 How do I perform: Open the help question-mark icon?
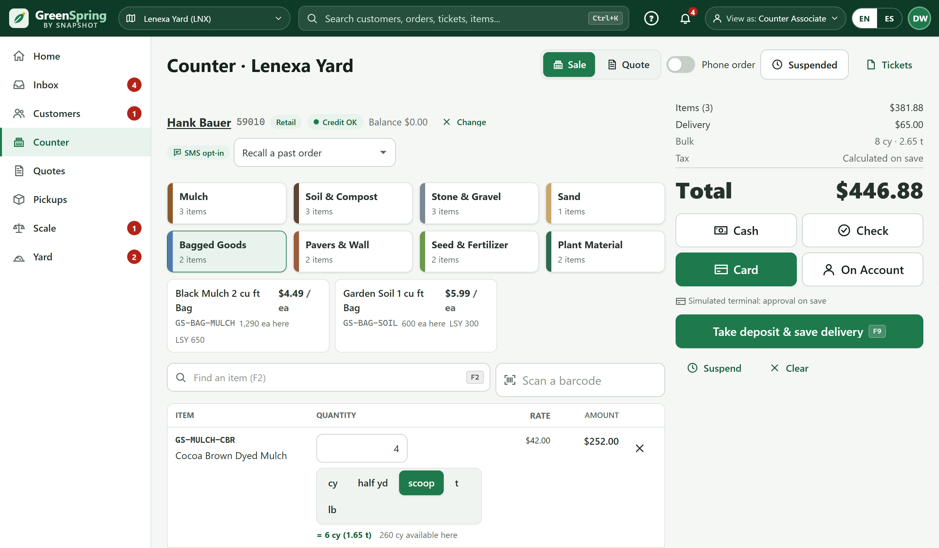tap(651, 18)
